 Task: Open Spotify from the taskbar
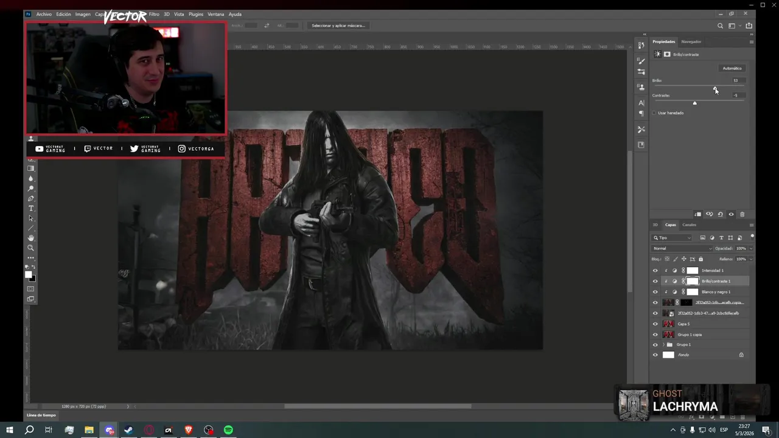(x=228, y=430)
